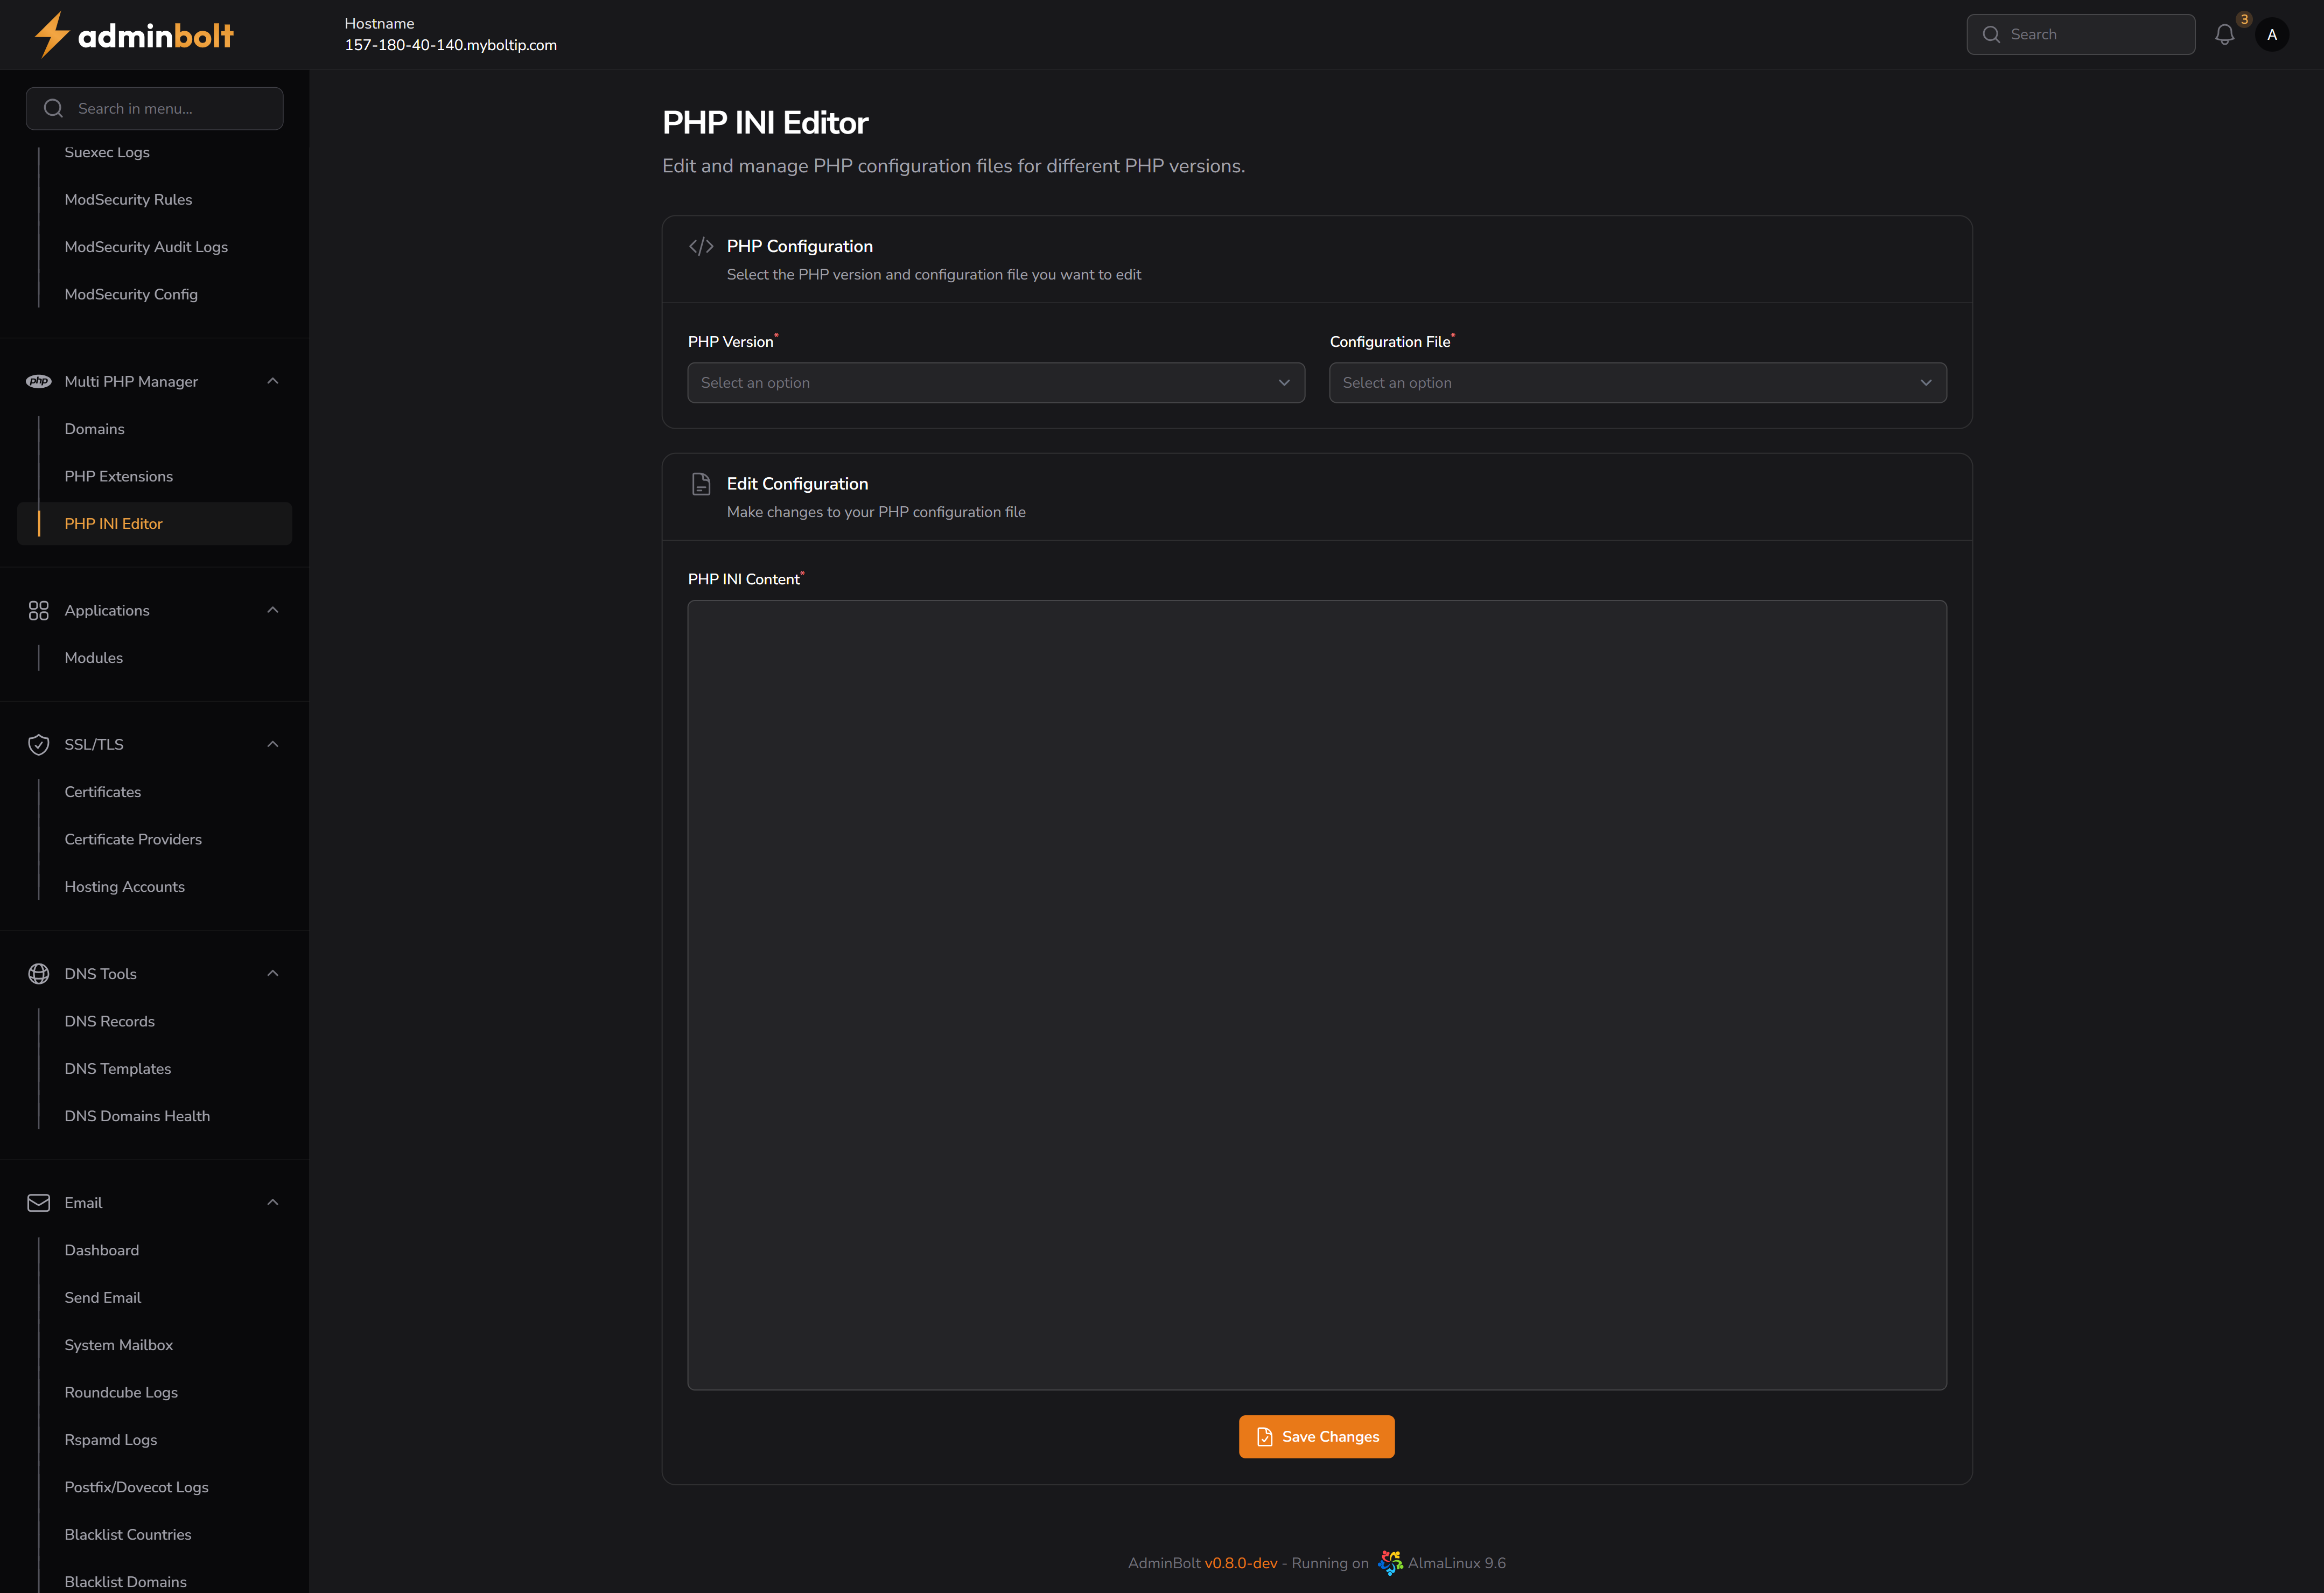The image size is (2324, 1593).
Task: Click inside the PHP INI Content editor
Action: [x=1316, y=995]
